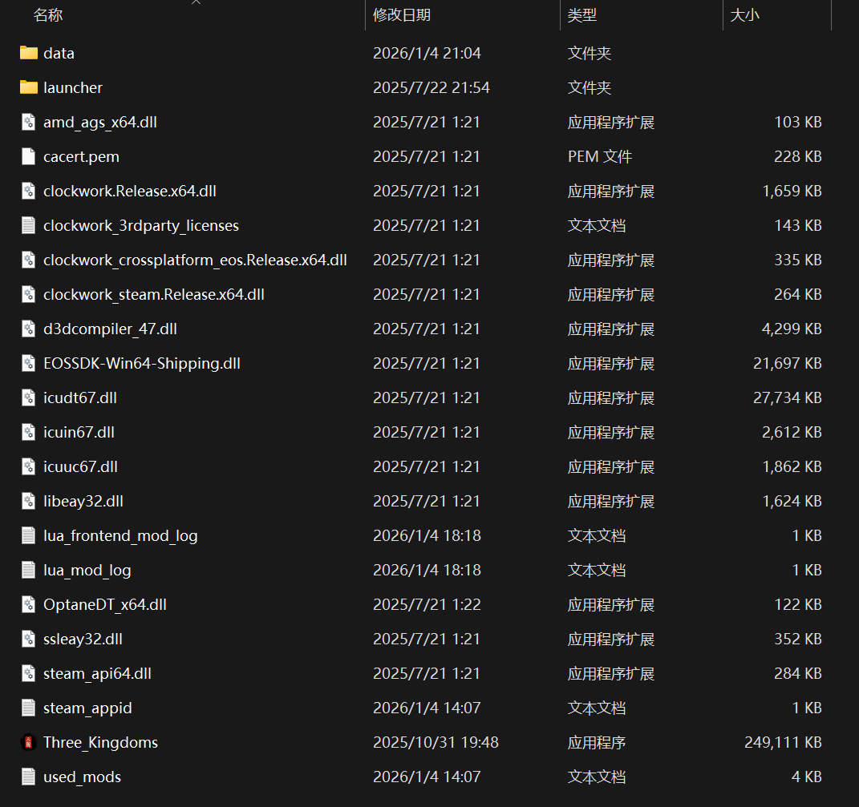Viewport: 859px width, 807px height.
Task: Select the clockwork_3rdparty_licenses file name
Action: pos(141,225)
